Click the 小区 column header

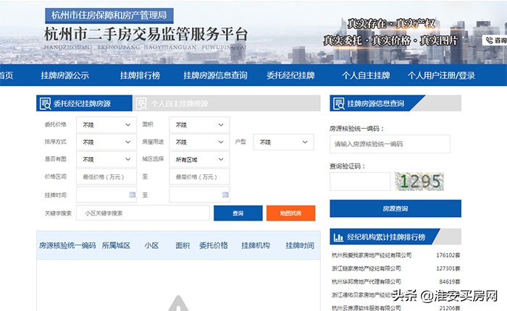pos(151,245)
